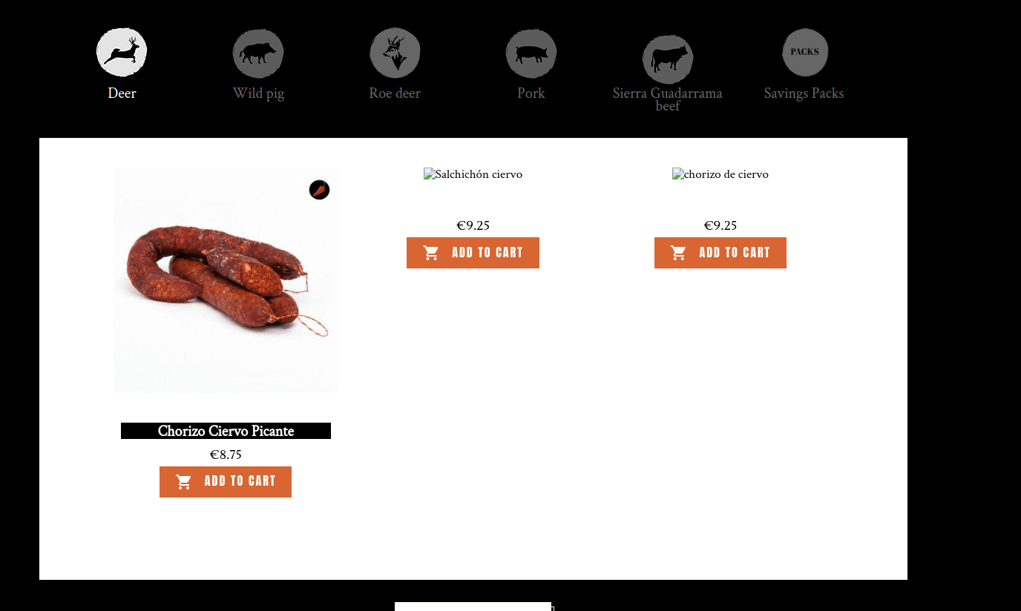
Task: Add Chorizo Ciervo Picante to cart
Action: pyautogui.click(x=226, y=482)
